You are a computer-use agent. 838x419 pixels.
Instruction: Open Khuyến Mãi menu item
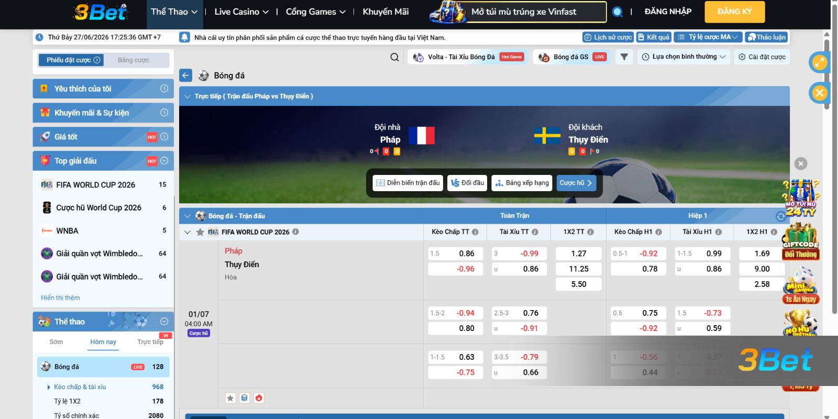click(x=385, y=12)
